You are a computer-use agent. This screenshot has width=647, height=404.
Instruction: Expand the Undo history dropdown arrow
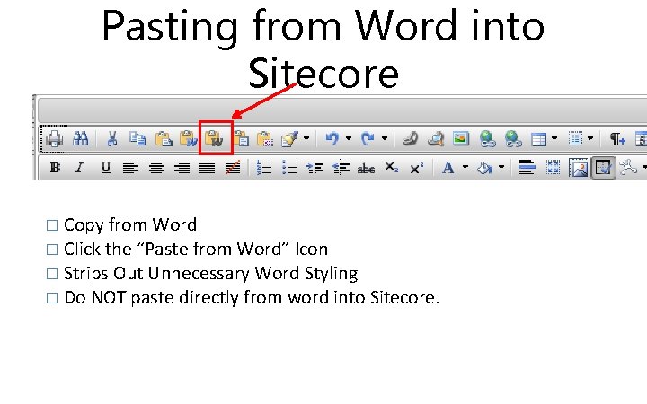[349, 138]
